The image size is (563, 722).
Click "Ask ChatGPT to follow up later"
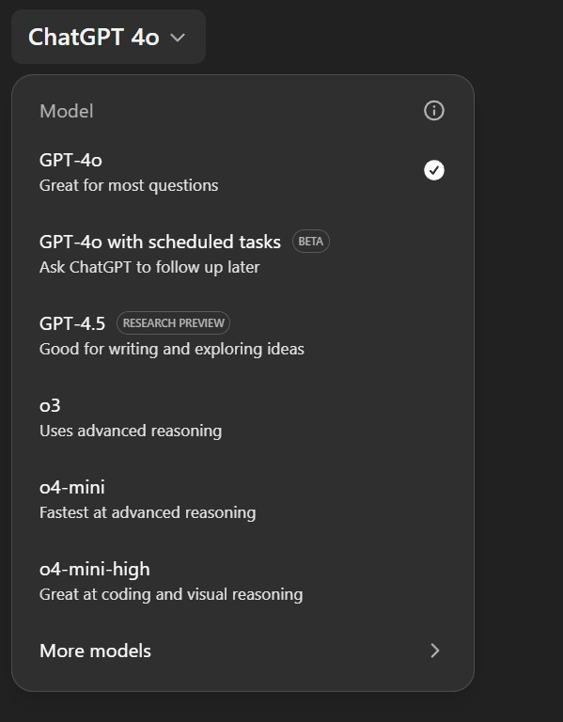(x=149, y=268)
